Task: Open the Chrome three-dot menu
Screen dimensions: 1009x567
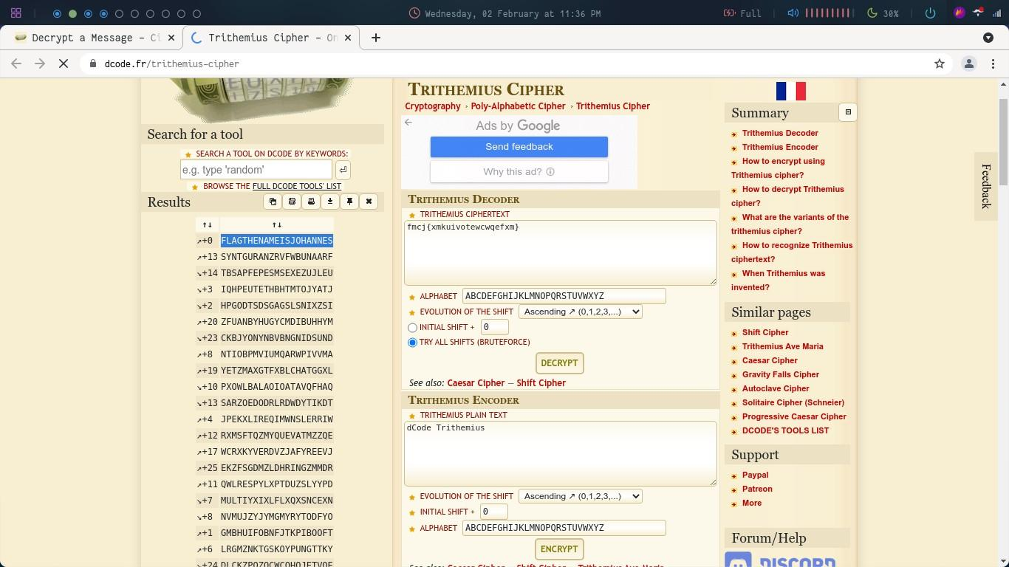Action: [x=993, y=63]
